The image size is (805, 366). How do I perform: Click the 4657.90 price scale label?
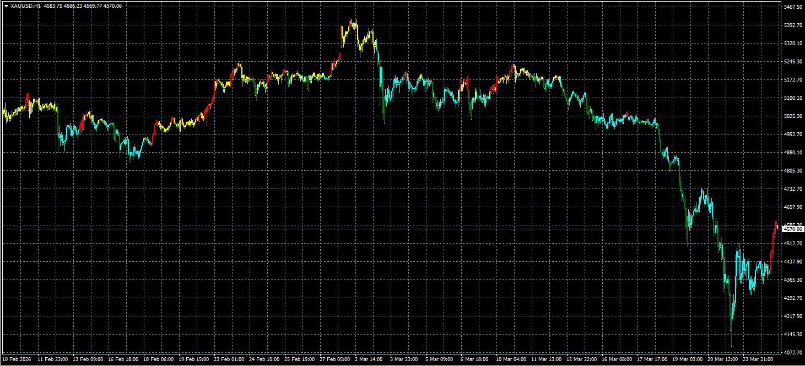[x=792, y=207]
